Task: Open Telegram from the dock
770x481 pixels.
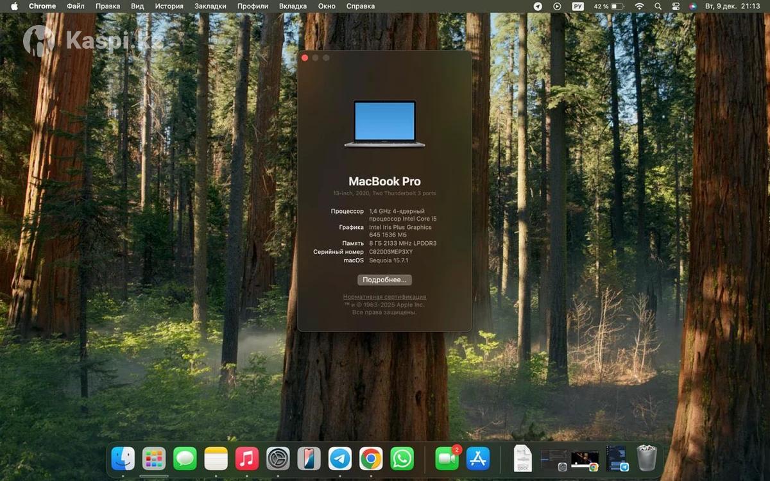Action: click(x=340, y=459)
